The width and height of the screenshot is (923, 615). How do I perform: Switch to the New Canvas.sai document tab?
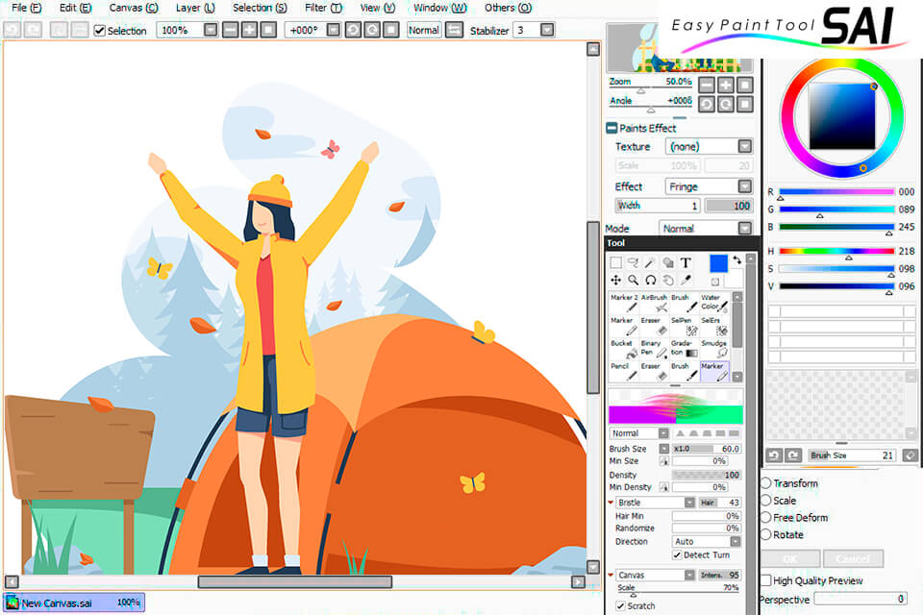(x=74, y=603)
